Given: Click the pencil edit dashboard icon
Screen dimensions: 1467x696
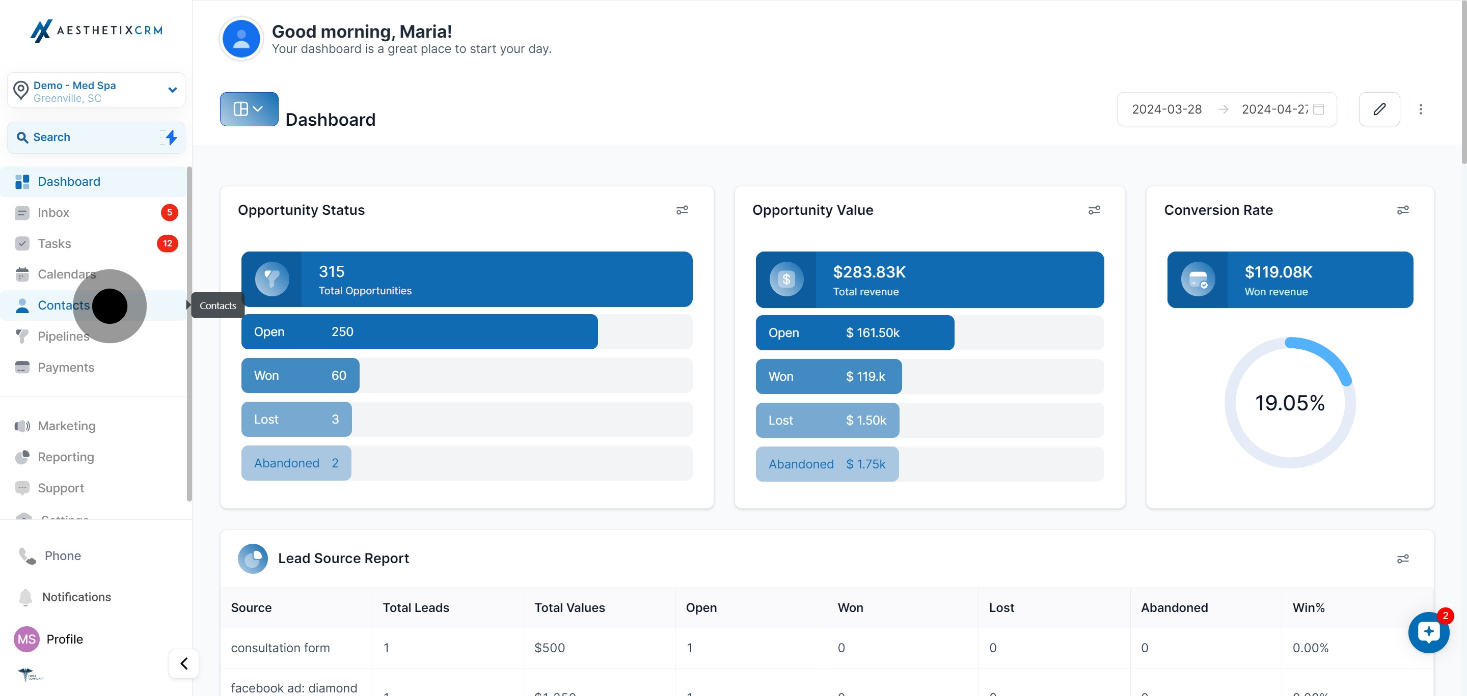Looking at the screenshot, I should pyautogui.click(x=1379, y=108).
